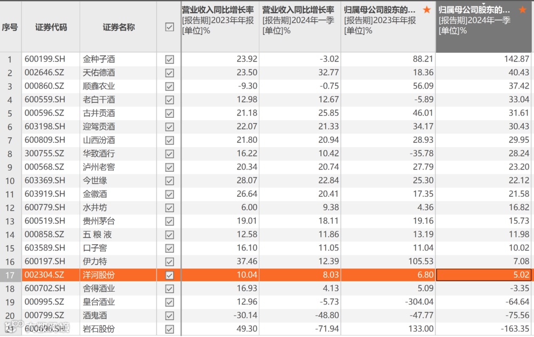
Task: Uncheck the checkbox for 金种子酒
Action: click(169, 60)
